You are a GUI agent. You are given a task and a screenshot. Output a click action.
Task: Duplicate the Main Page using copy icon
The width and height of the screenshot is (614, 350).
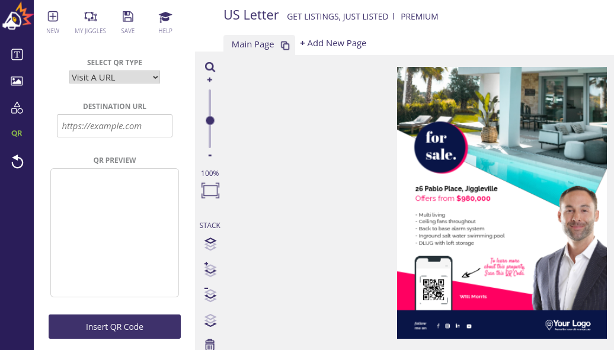click(285, 46)
